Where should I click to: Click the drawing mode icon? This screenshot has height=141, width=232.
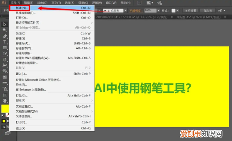point(4,127)
